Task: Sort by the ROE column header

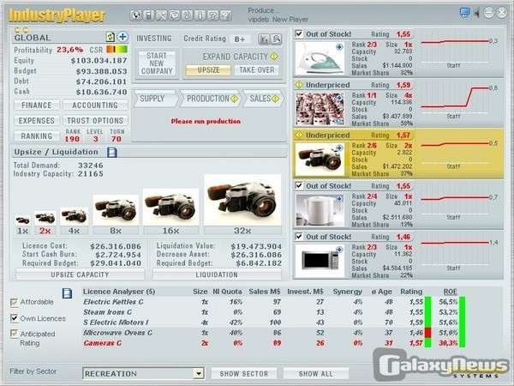Action: point(450,292)
